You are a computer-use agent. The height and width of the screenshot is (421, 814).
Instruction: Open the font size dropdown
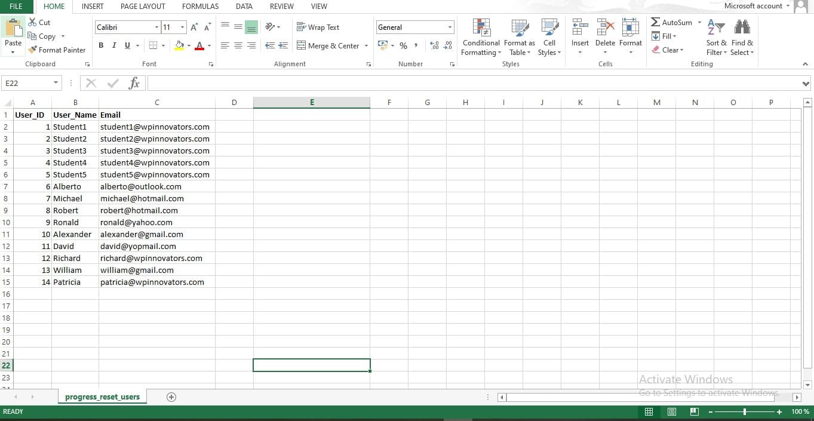183,27
